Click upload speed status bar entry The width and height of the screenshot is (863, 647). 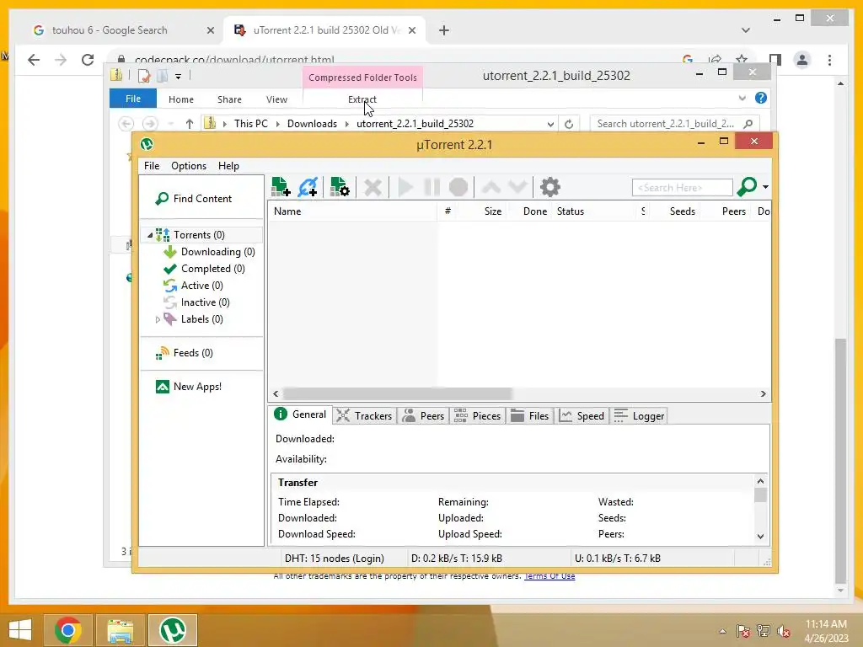click(x=618, y=559)
